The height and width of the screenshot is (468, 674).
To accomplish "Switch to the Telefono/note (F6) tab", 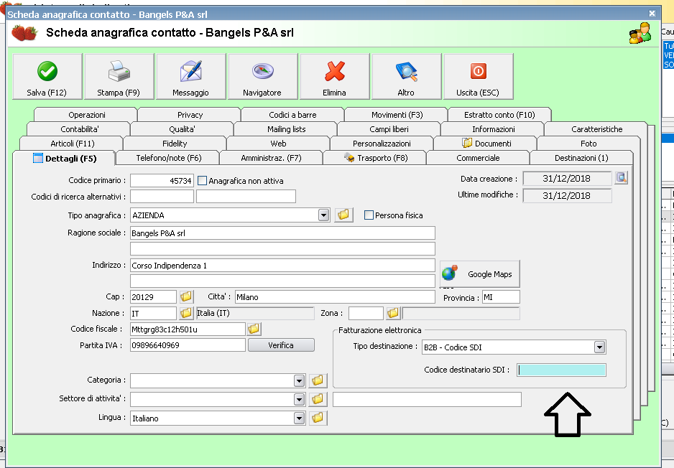I will click(x=168, y=158).
